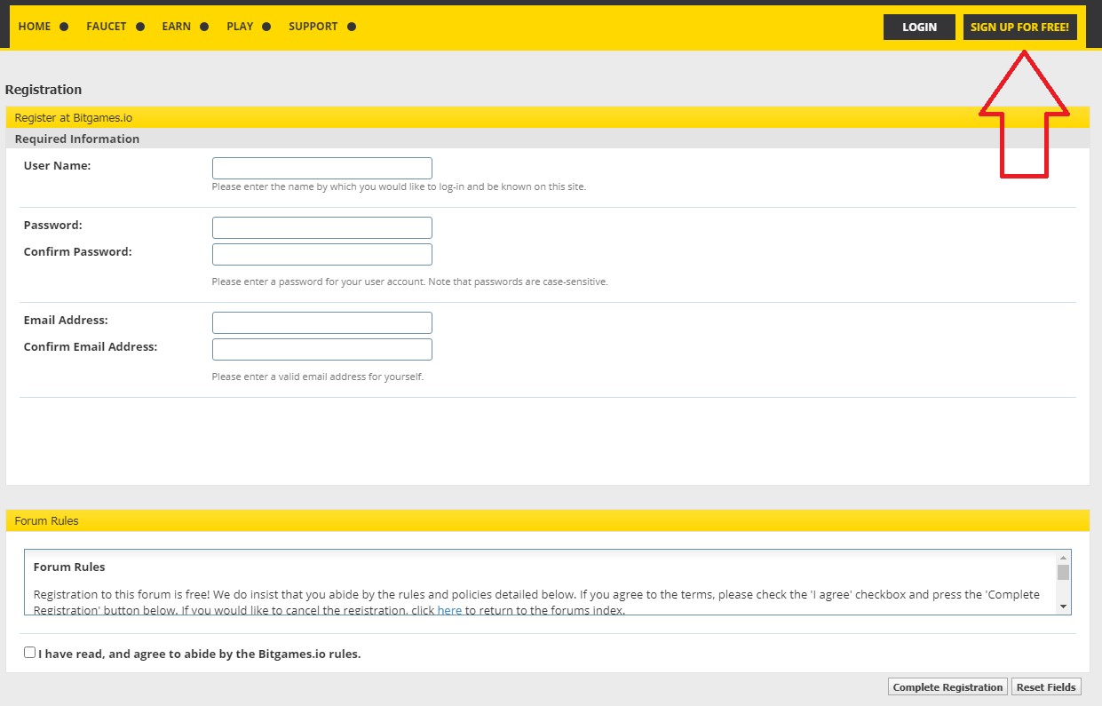Viewport: 1102px width, 706px height.
Task: Open the EARN menu item
Action: pos(176,27)
